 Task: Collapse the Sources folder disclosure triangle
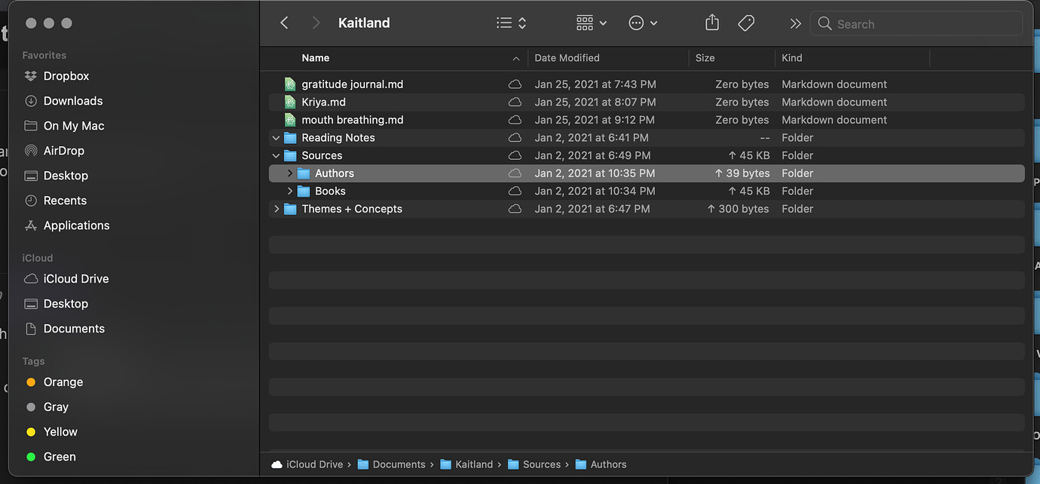276,155
